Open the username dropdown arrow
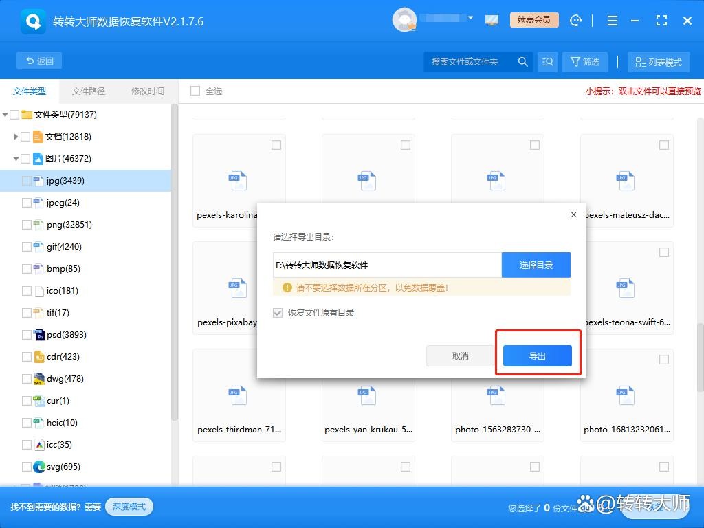This screenshot has width=704, height=528. (x=470, y=18)
